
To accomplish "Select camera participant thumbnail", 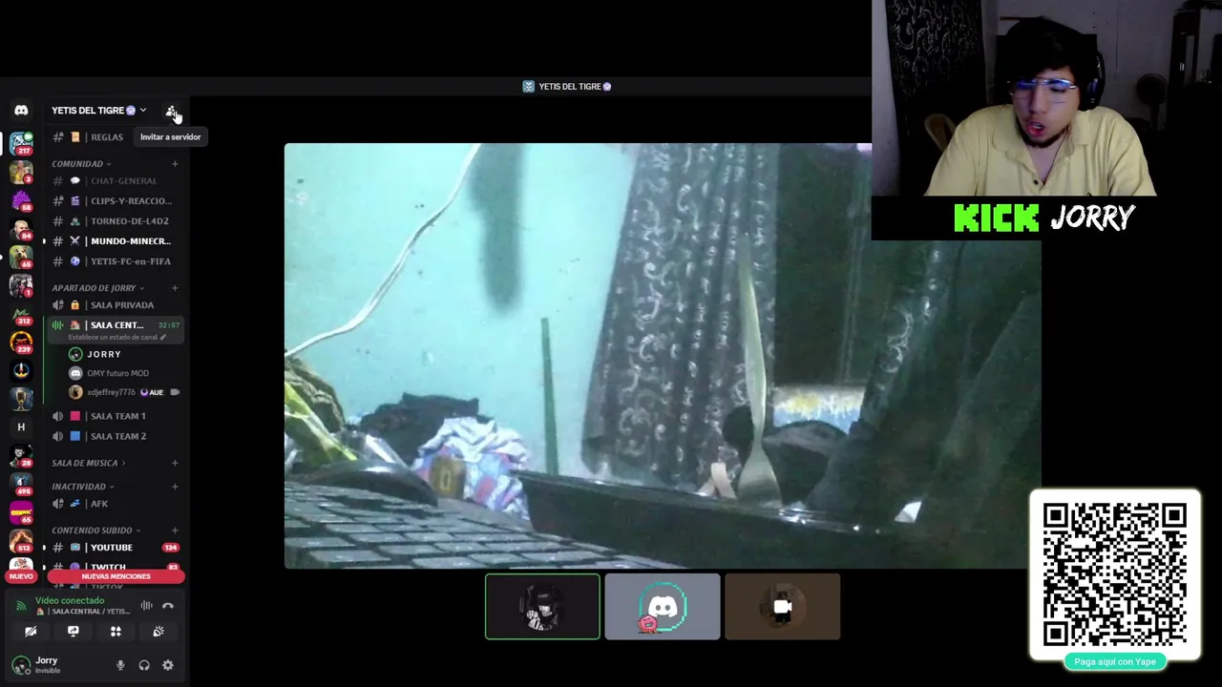I will point(783,607).
